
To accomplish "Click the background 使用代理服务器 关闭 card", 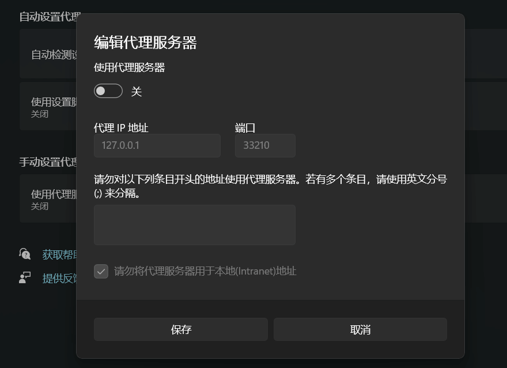I will point(48,198).
